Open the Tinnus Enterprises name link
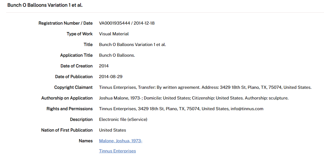The image size is (324, 161). click(x=117, y=151)
